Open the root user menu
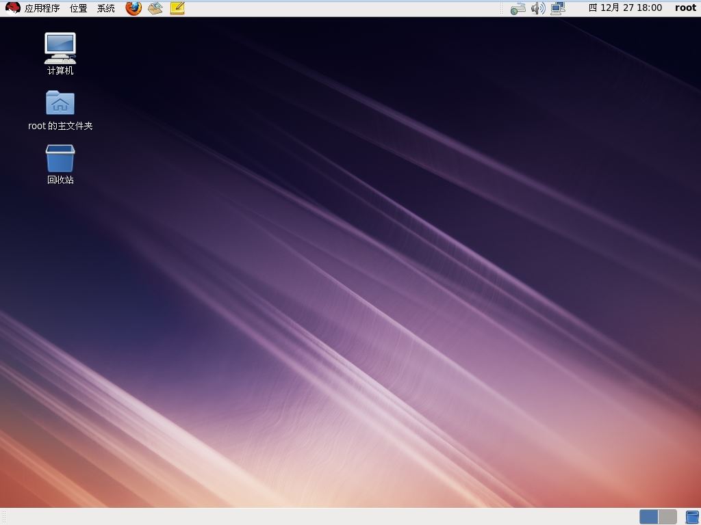The height and width of the screenshot is (525, 701). pos(685,8)
